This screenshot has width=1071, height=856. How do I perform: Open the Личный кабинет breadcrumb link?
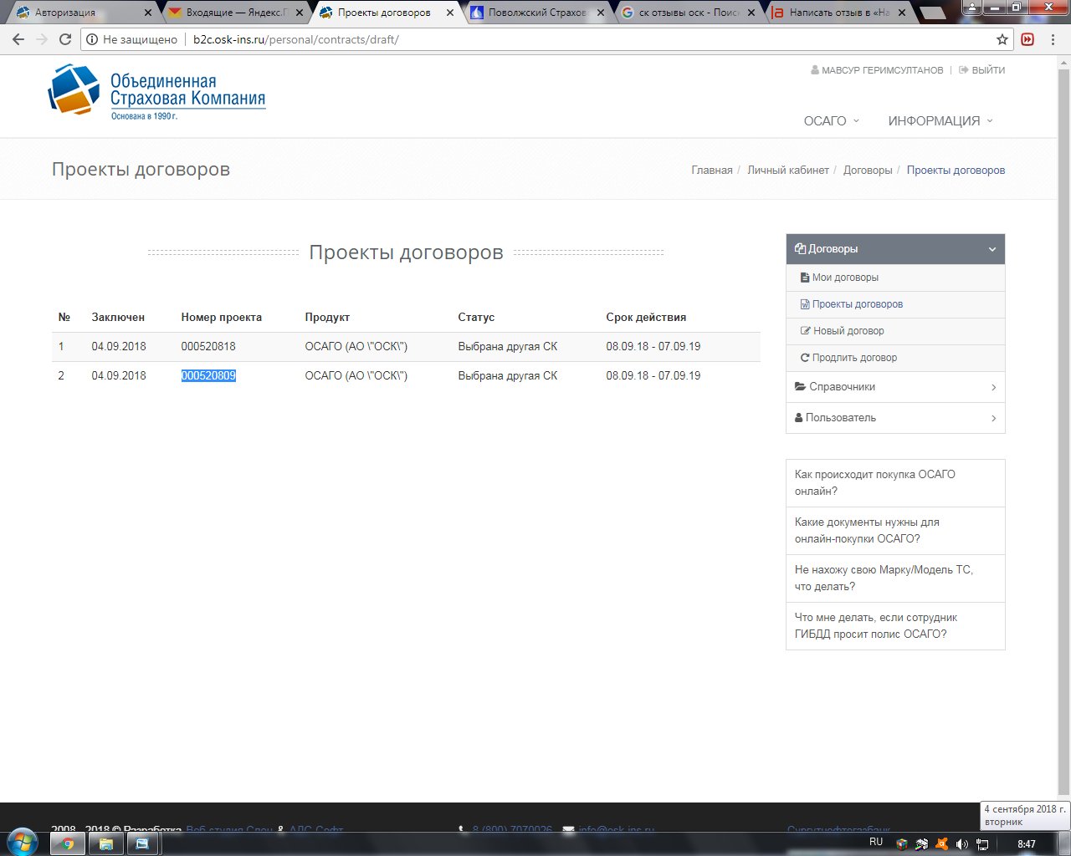pos(787,170)
